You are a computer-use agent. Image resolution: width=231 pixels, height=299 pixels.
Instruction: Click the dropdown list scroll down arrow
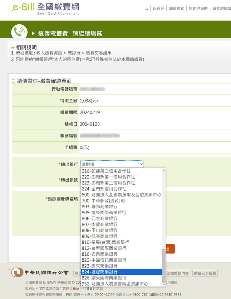164,284
